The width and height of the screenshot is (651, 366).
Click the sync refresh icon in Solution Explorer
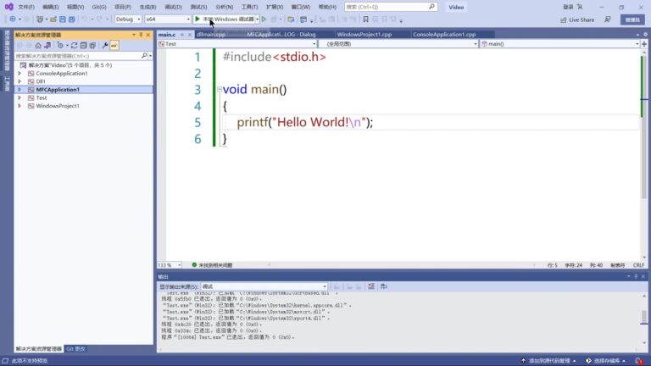[74, 45]
